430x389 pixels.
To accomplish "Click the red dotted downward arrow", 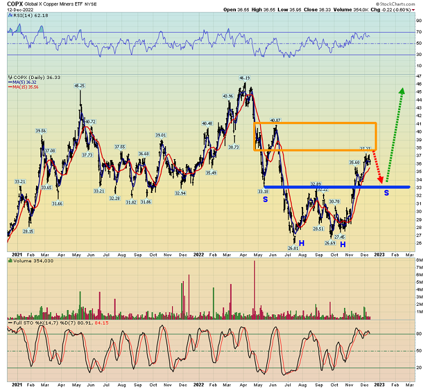I will point(378,169).
